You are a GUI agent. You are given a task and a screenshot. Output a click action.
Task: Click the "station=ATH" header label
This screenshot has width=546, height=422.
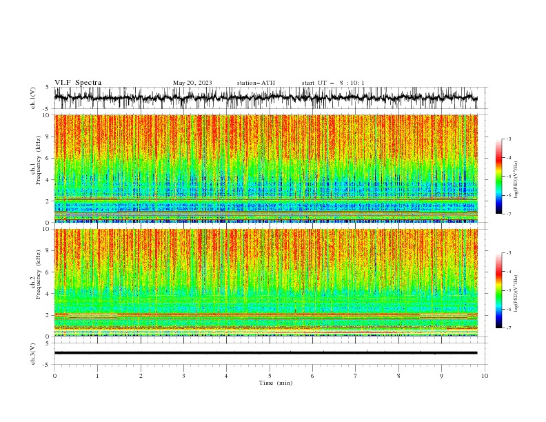pyautogui.click(x=256, y=83)
